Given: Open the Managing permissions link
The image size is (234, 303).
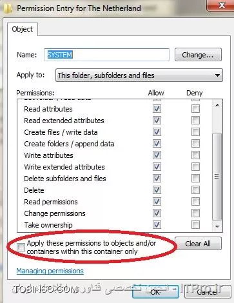Looking at the screenshot, I should (x=50, y=271).
